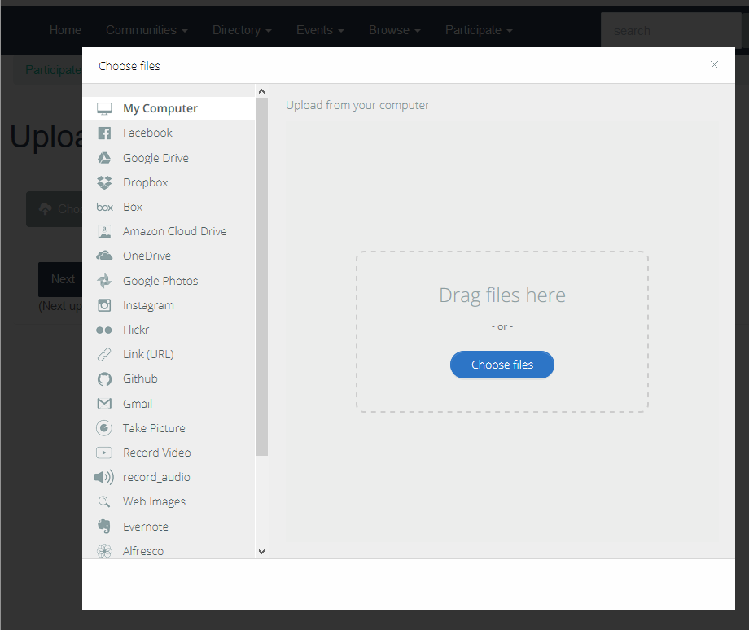Open the Participate dropdown in navbar
This screenshot has height=630, width=749.
pyautogui.click(x=479, y=30)
